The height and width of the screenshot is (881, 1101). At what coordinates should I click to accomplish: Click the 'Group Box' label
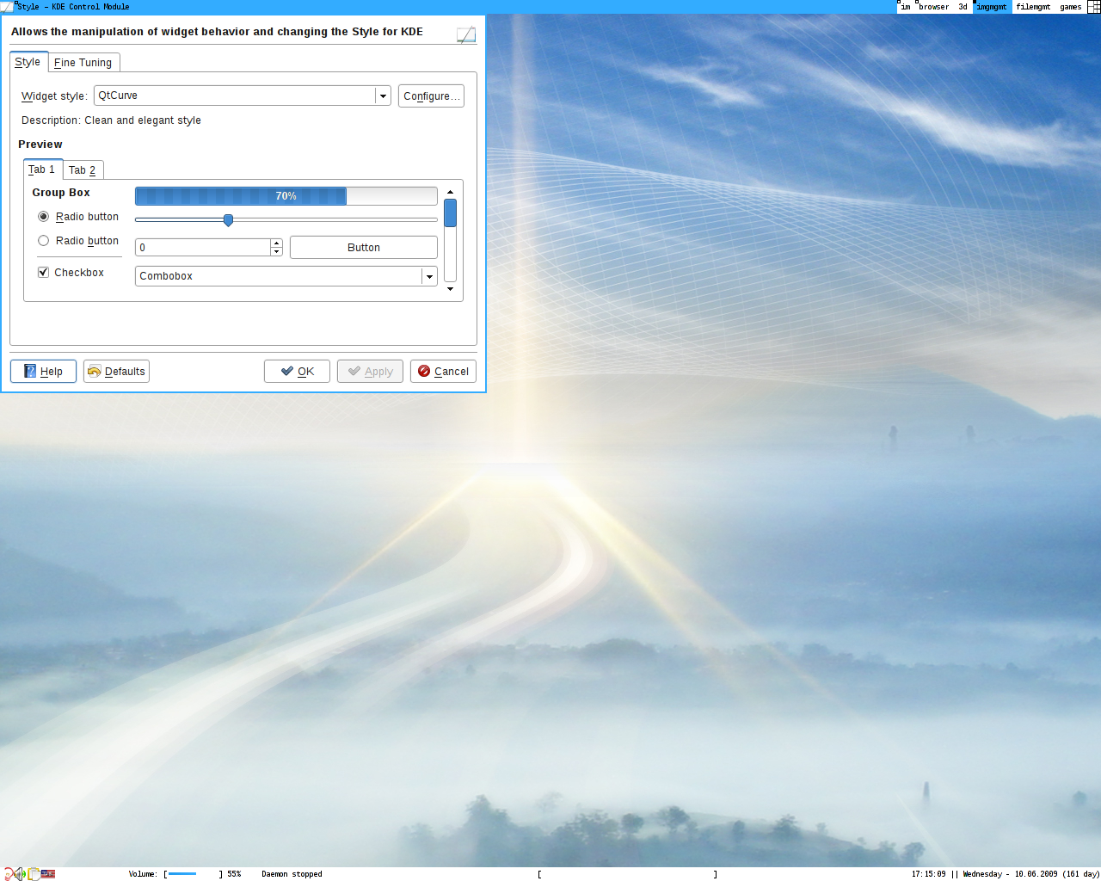click(61, 193)
